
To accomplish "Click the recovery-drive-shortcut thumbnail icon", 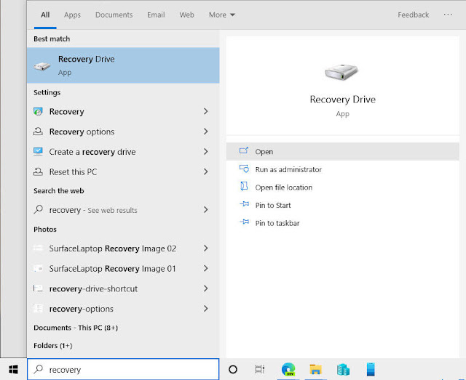I will (x=38, y=288).
